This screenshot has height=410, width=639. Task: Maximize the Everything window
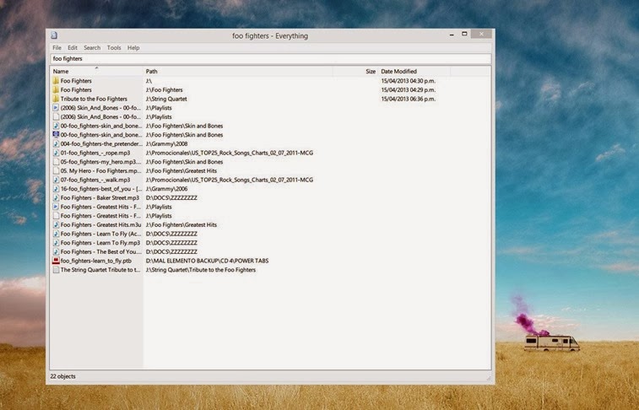[464, 34]
